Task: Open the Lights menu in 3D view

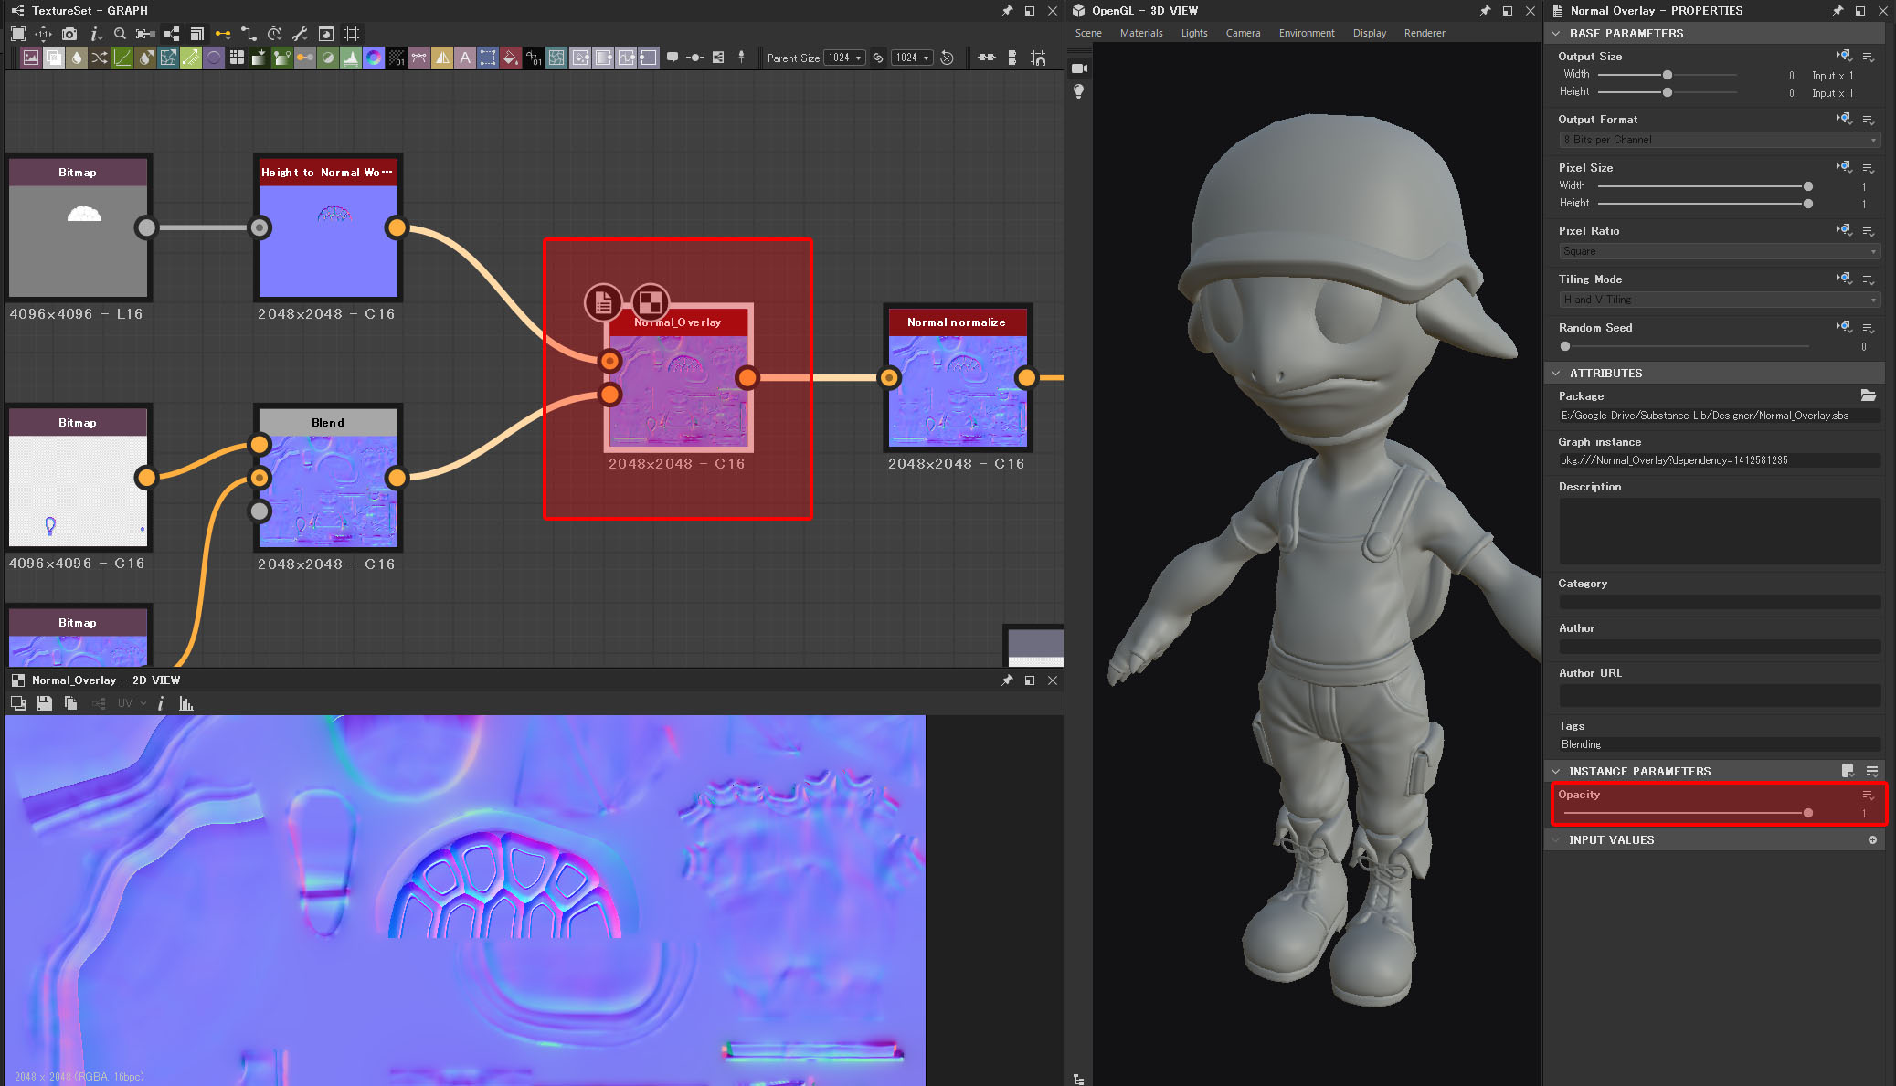Action: [1194, 33]
